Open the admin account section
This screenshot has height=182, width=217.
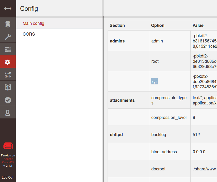coord(8,112)
